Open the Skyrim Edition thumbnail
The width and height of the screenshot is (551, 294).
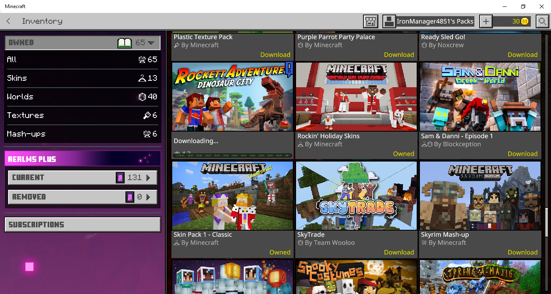[480, 196]
